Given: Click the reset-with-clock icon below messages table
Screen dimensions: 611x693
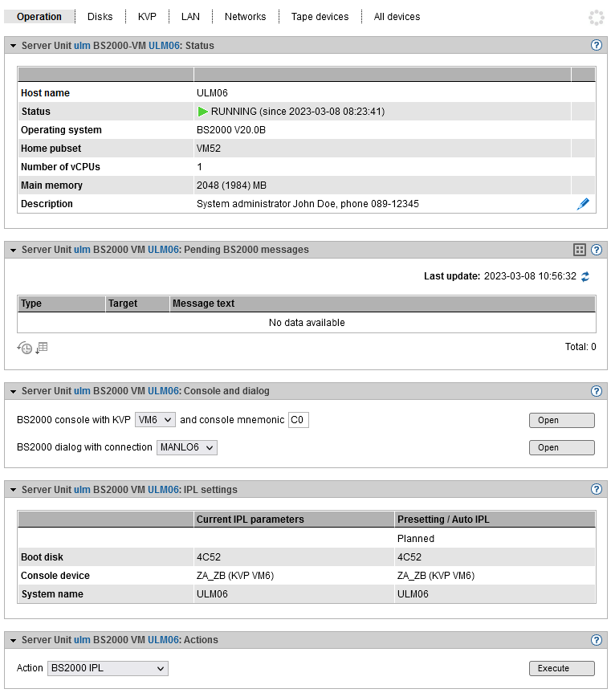Looking at the screenshot, I should pos(25,348).
